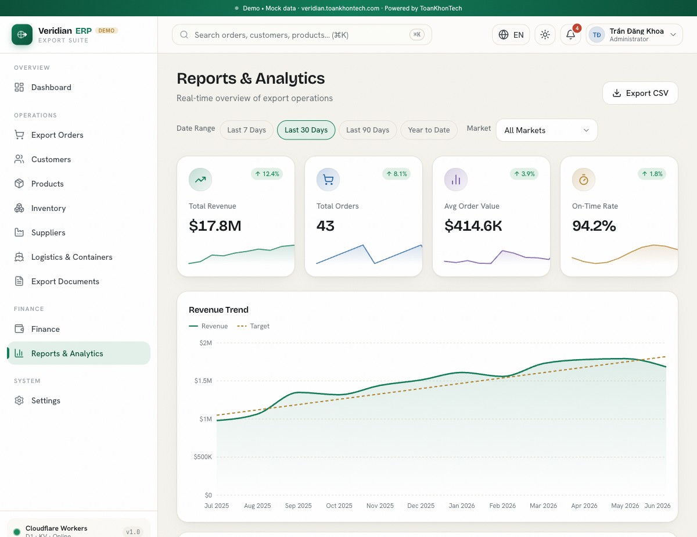
Task: Click the 94.2% on-time value
Action: pos(594,225)
